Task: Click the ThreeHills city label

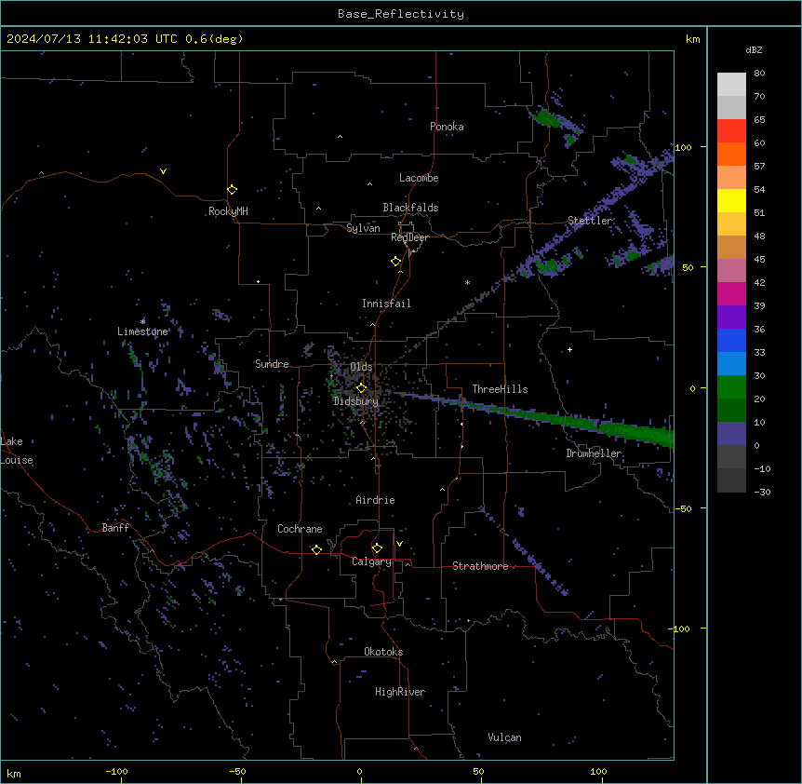Action: click(500, 389)
